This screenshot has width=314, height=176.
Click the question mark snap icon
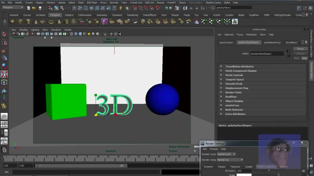(x=114, y=8)
